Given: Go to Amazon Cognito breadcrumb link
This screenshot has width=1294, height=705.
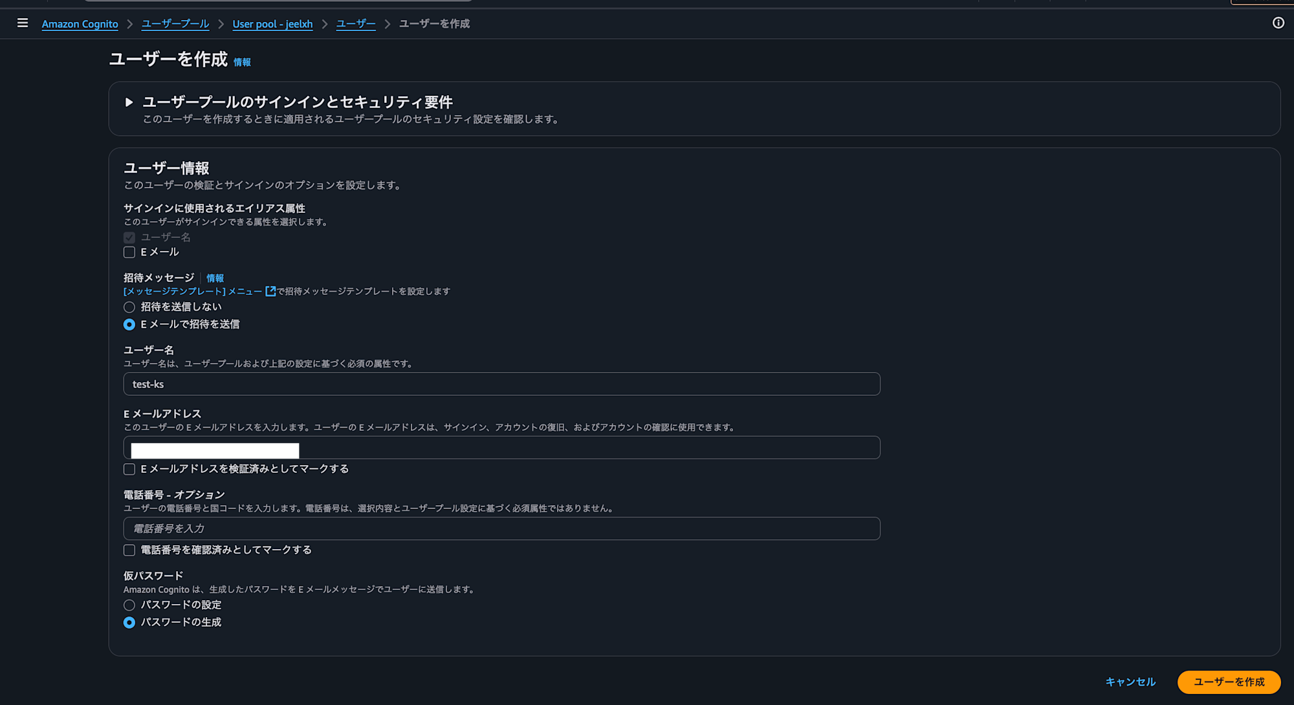Looking at the screenshot, I should pyautogui.click(x=80, y=24).
